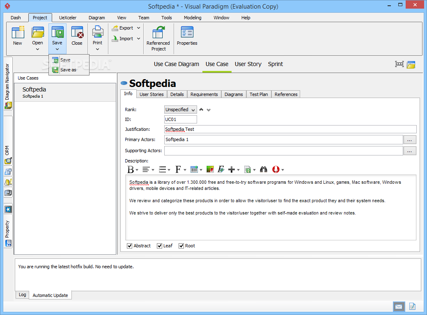Click the Supporting Actors browse button
Screen dimensions: 427x315
pos(410,151)
